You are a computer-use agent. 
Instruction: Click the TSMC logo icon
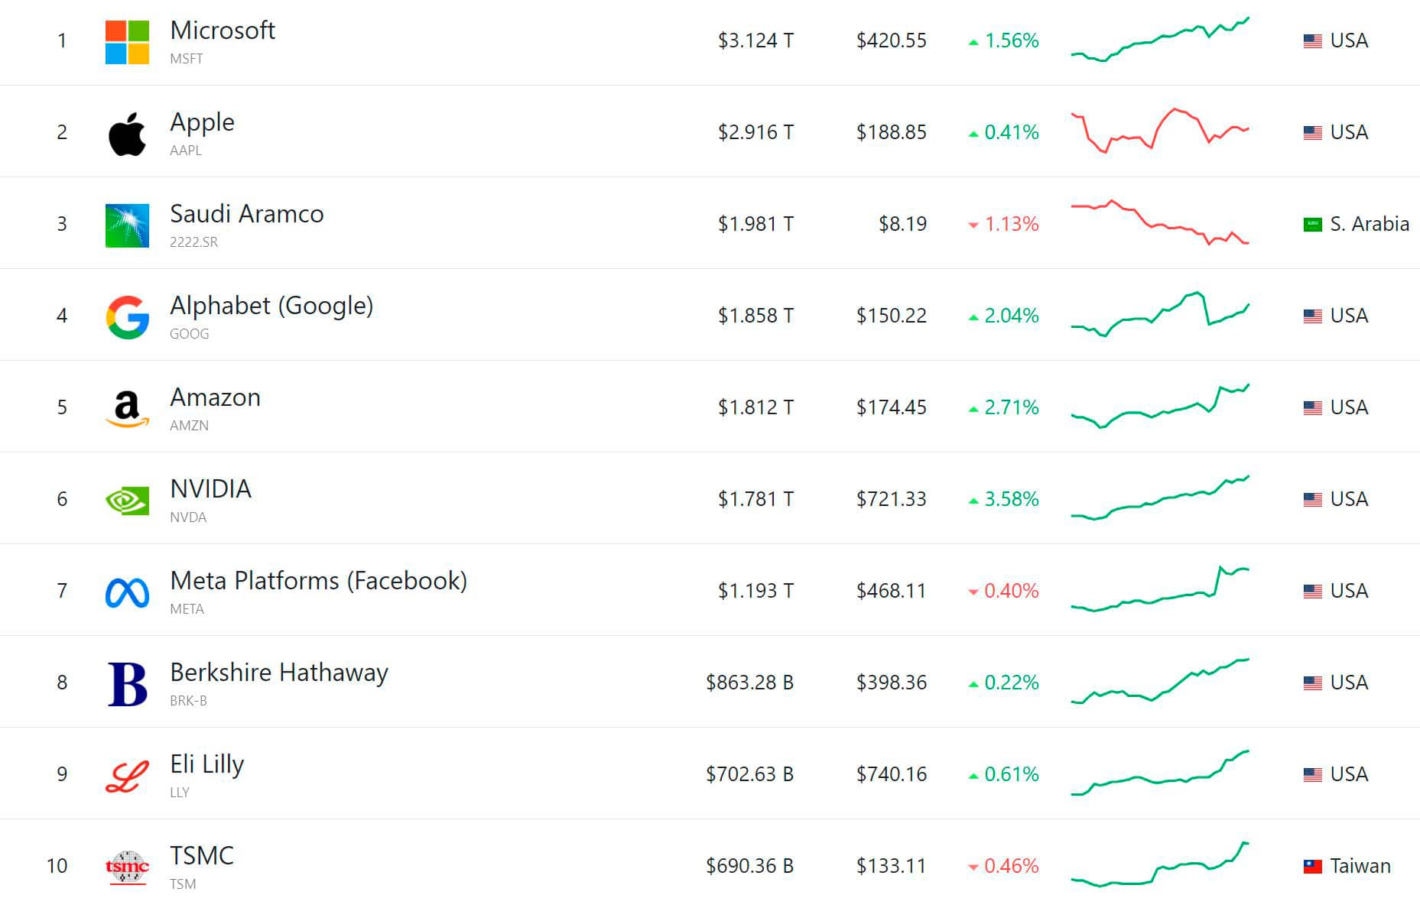(x=127, y=867)
